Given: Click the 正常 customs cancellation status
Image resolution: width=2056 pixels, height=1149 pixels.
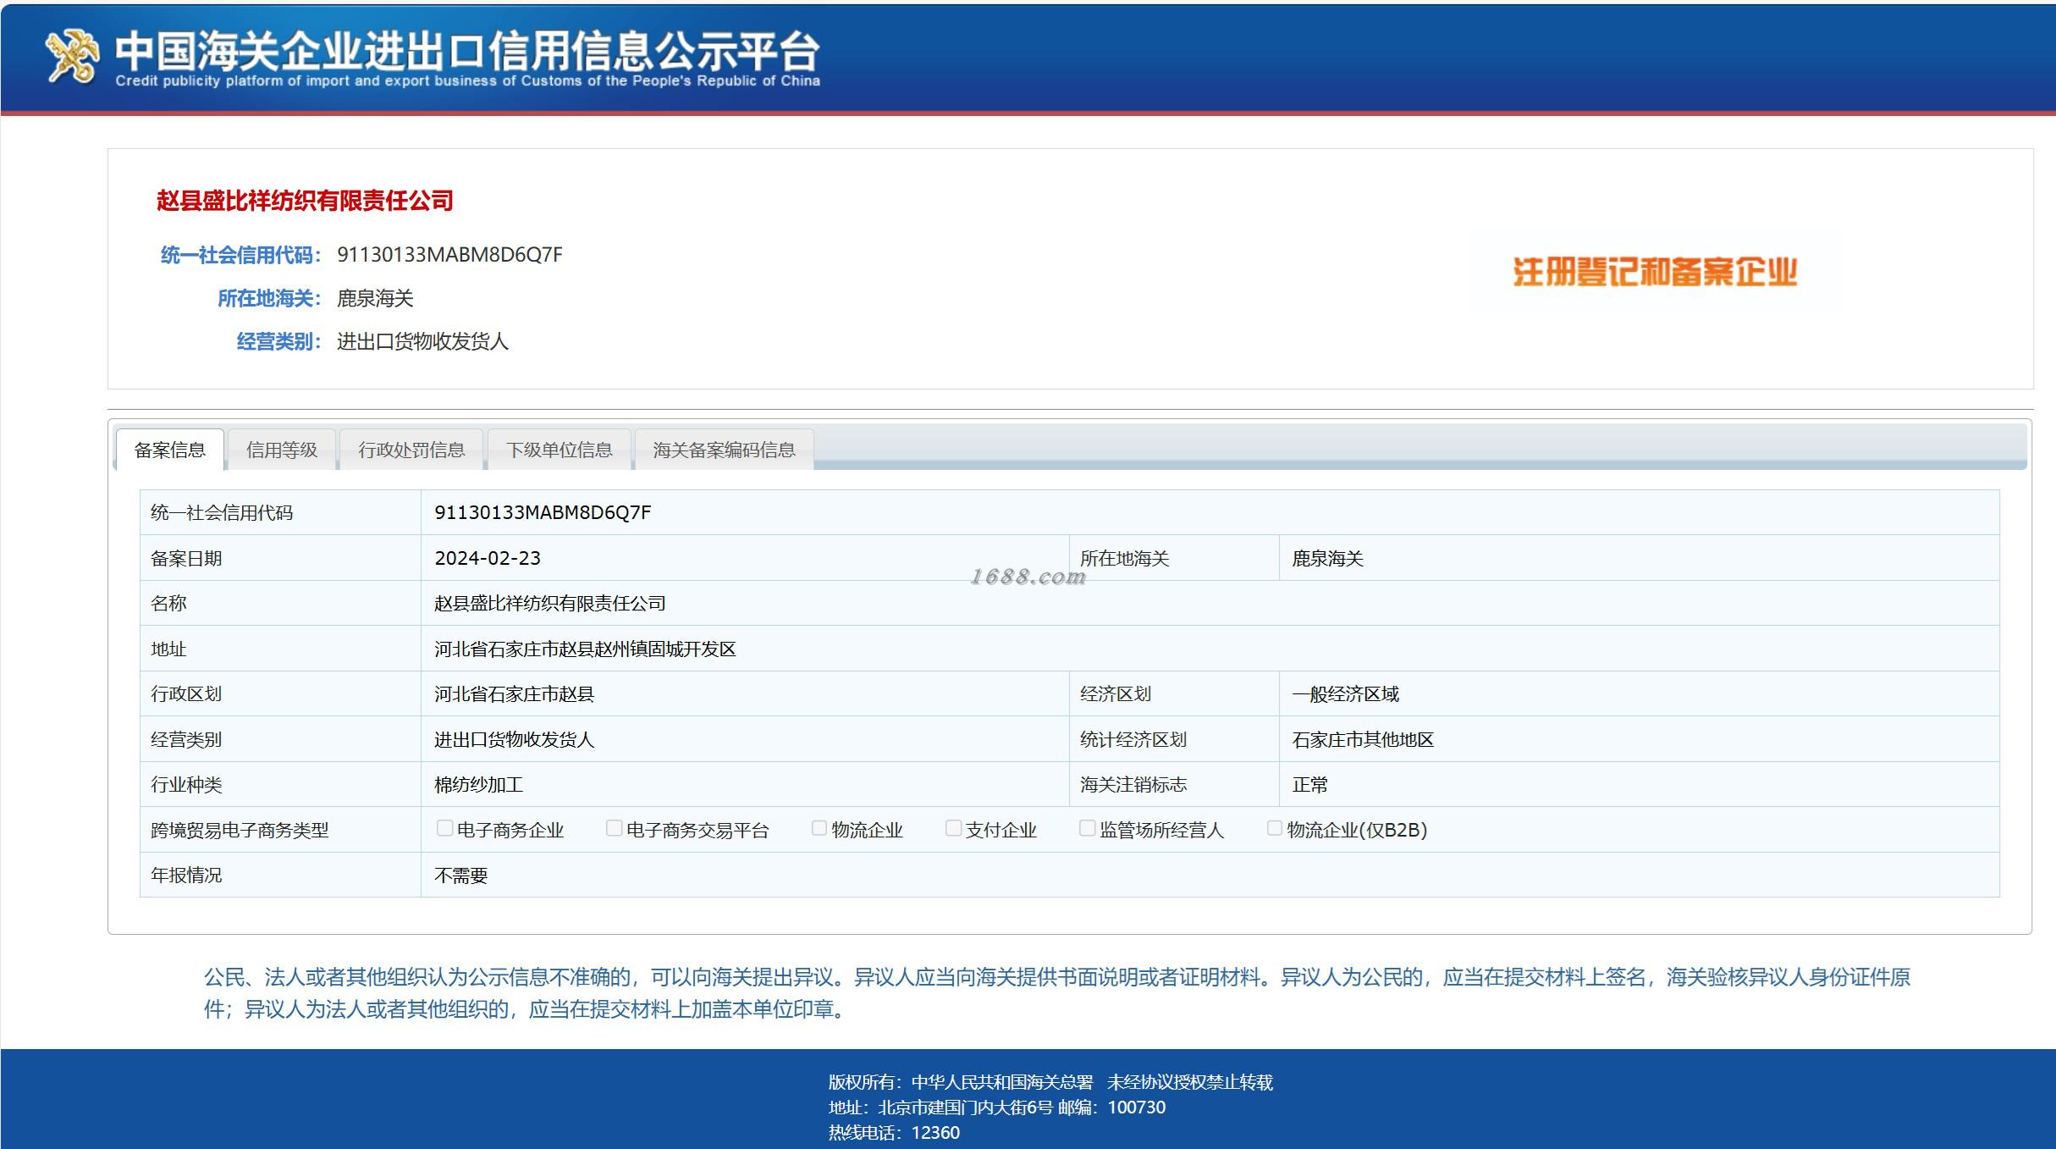Looking at the screenshot, I should click(1309, 784).
